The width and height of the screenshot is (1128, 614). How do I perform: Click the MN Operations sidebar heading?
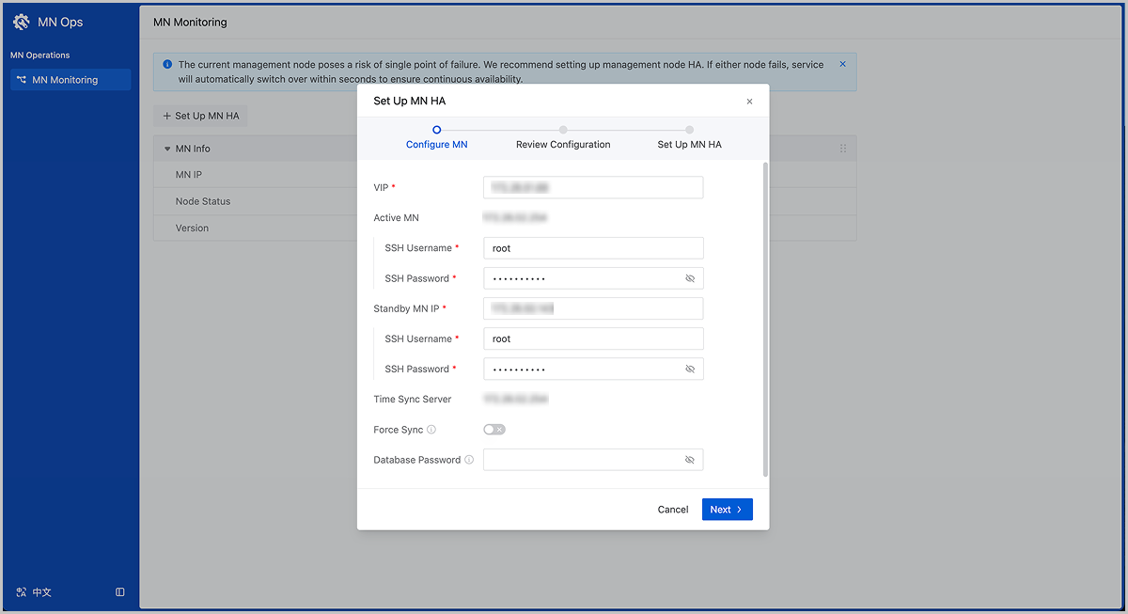(x=40, y=55)
